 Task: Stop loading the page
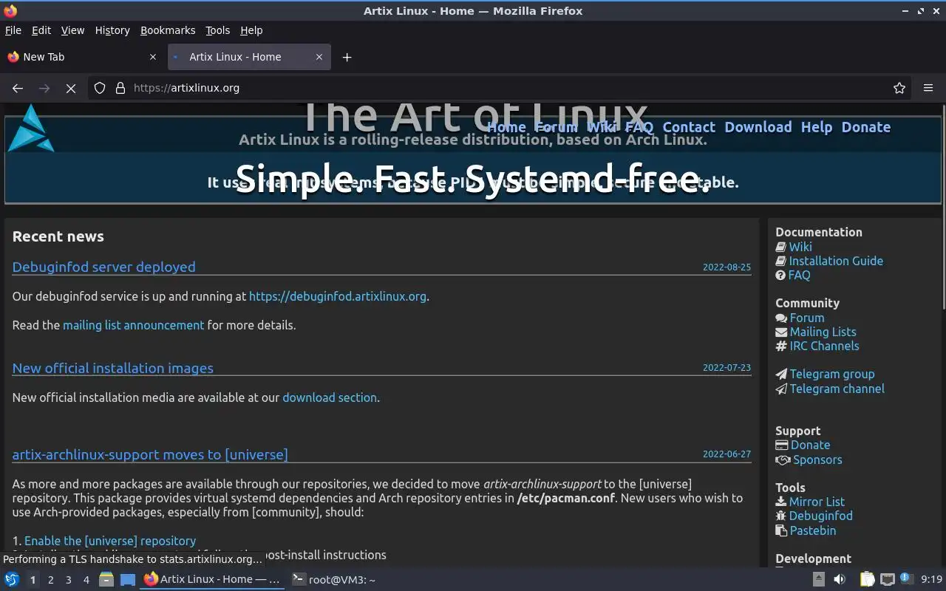[71, 88]
